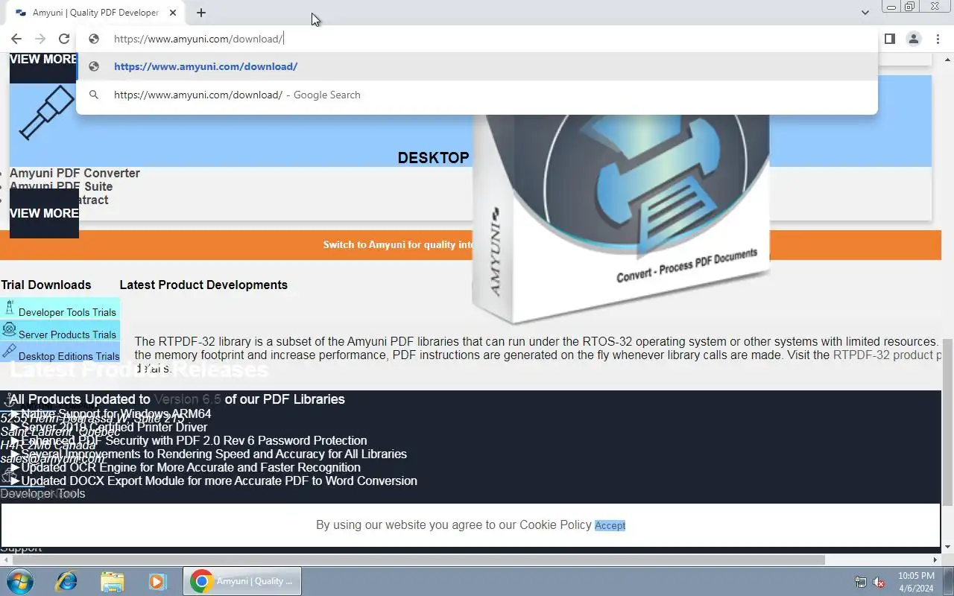The width and height of the screenshot is (954, 596).
Task: Click the Amyuni product box image
Action: coord(620,220)
